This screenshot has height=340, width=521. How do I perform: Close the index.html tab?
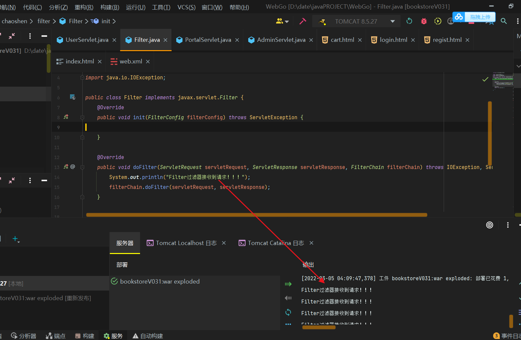pyautogui.click(x=100, y=62)
